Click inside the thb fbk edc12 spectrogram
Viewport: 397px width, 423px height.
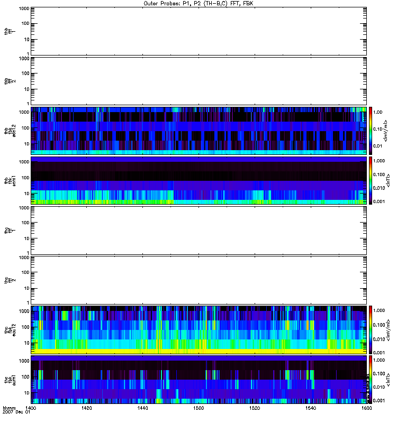point(198,130)
